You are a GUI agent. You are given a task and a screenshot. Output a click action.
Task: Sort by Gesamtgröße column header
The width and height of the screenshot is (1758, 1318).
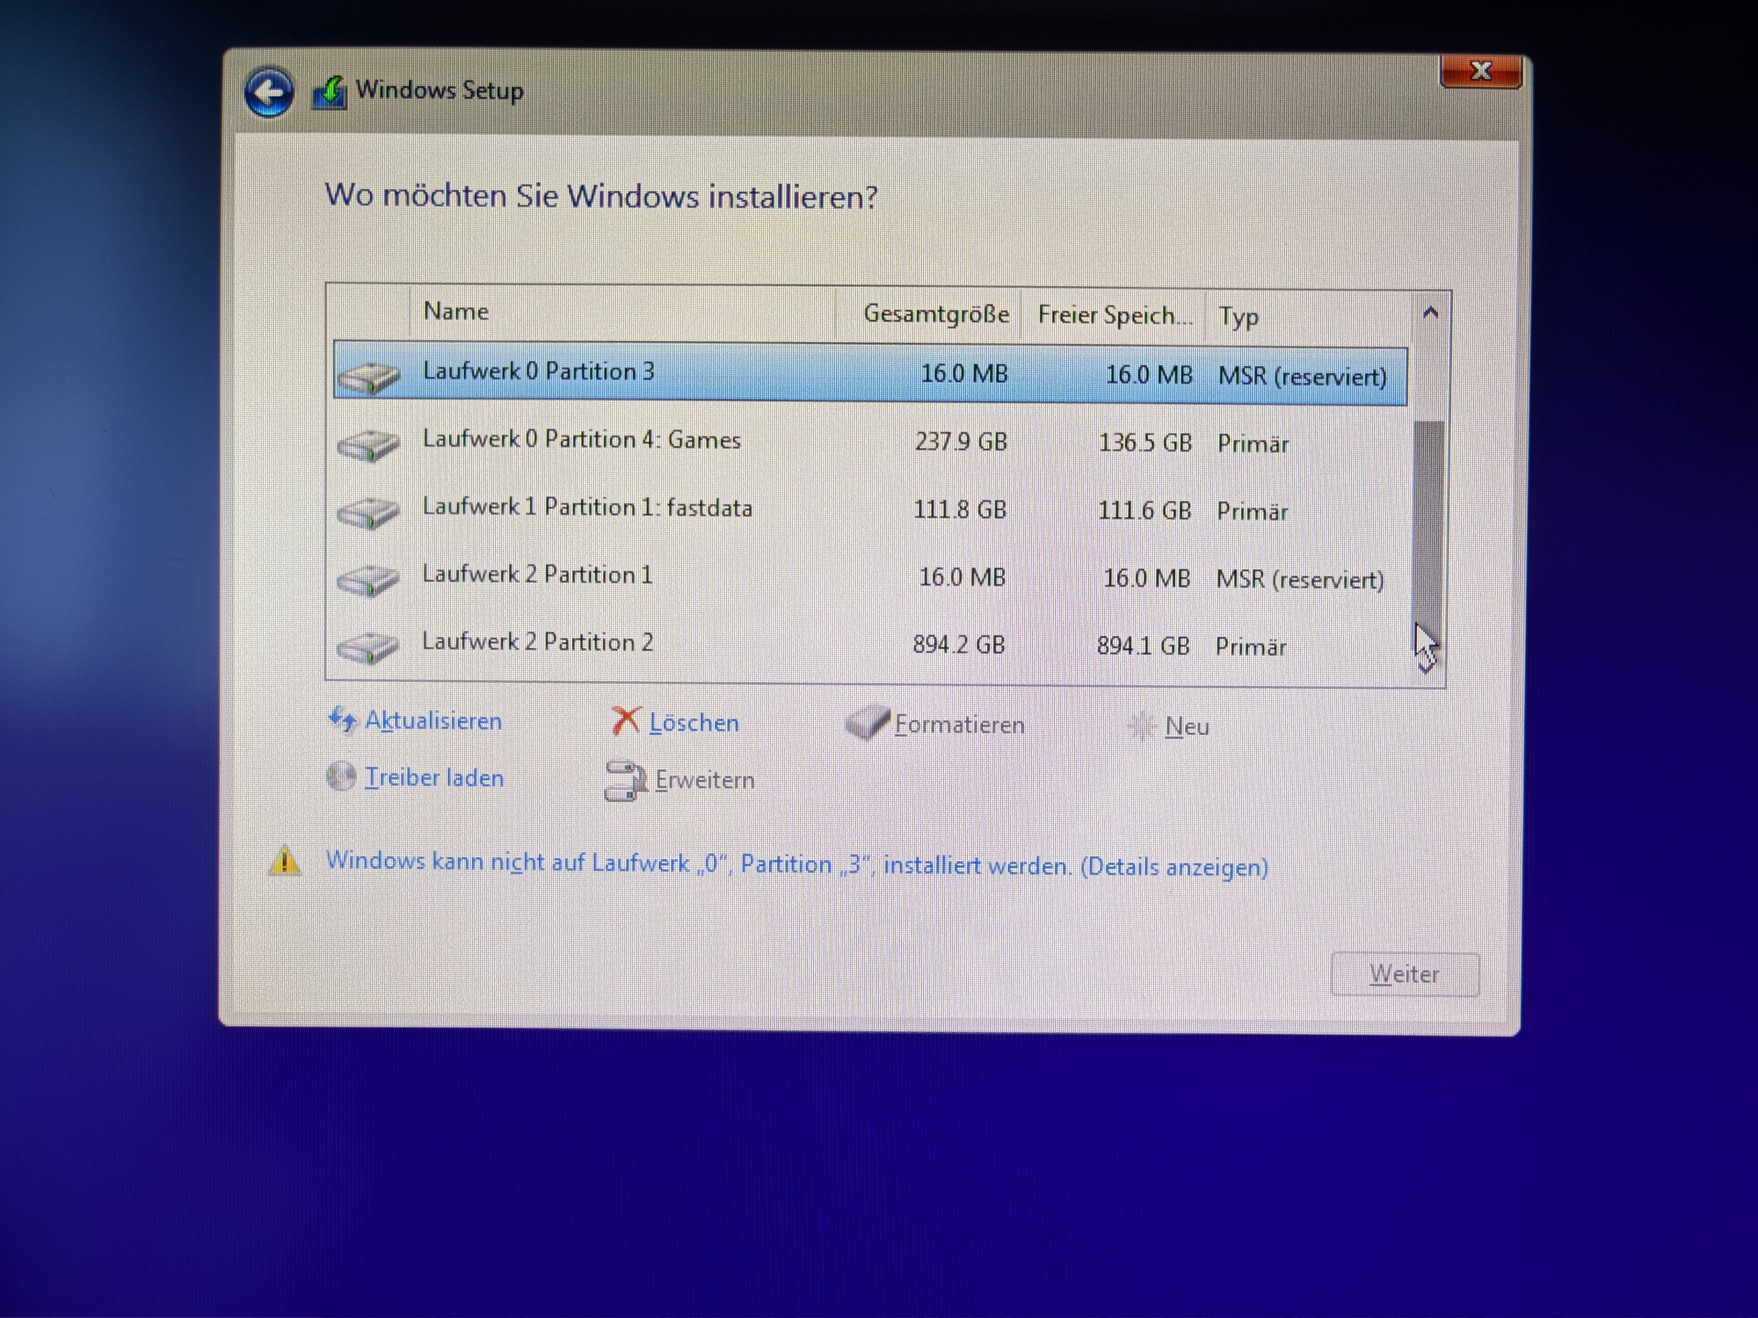click(x=935, y=314)
